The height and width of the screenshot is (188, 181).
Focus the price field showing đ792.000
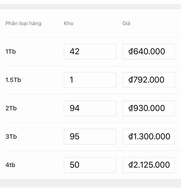pyautogui.click(x=148, y=80)
